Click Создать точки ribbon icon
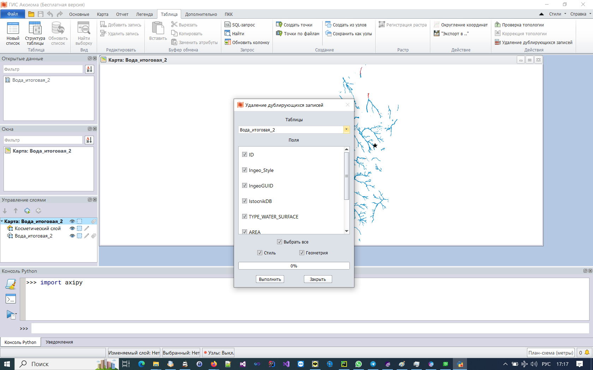 click(279, 25)
